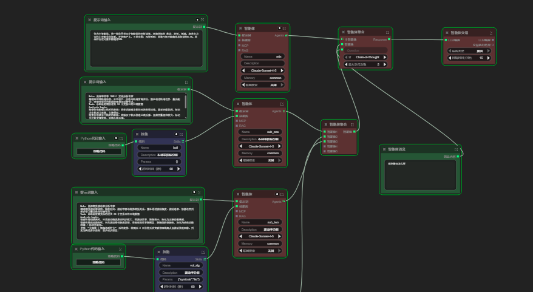Click the pin icon on the Chain-of-Thought node
533x292 pixels.
[x=387, y=32]
